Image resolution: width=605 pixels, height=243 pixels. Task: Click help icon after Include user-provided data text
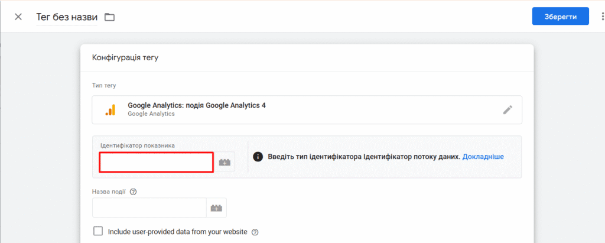tap(255, 232)
